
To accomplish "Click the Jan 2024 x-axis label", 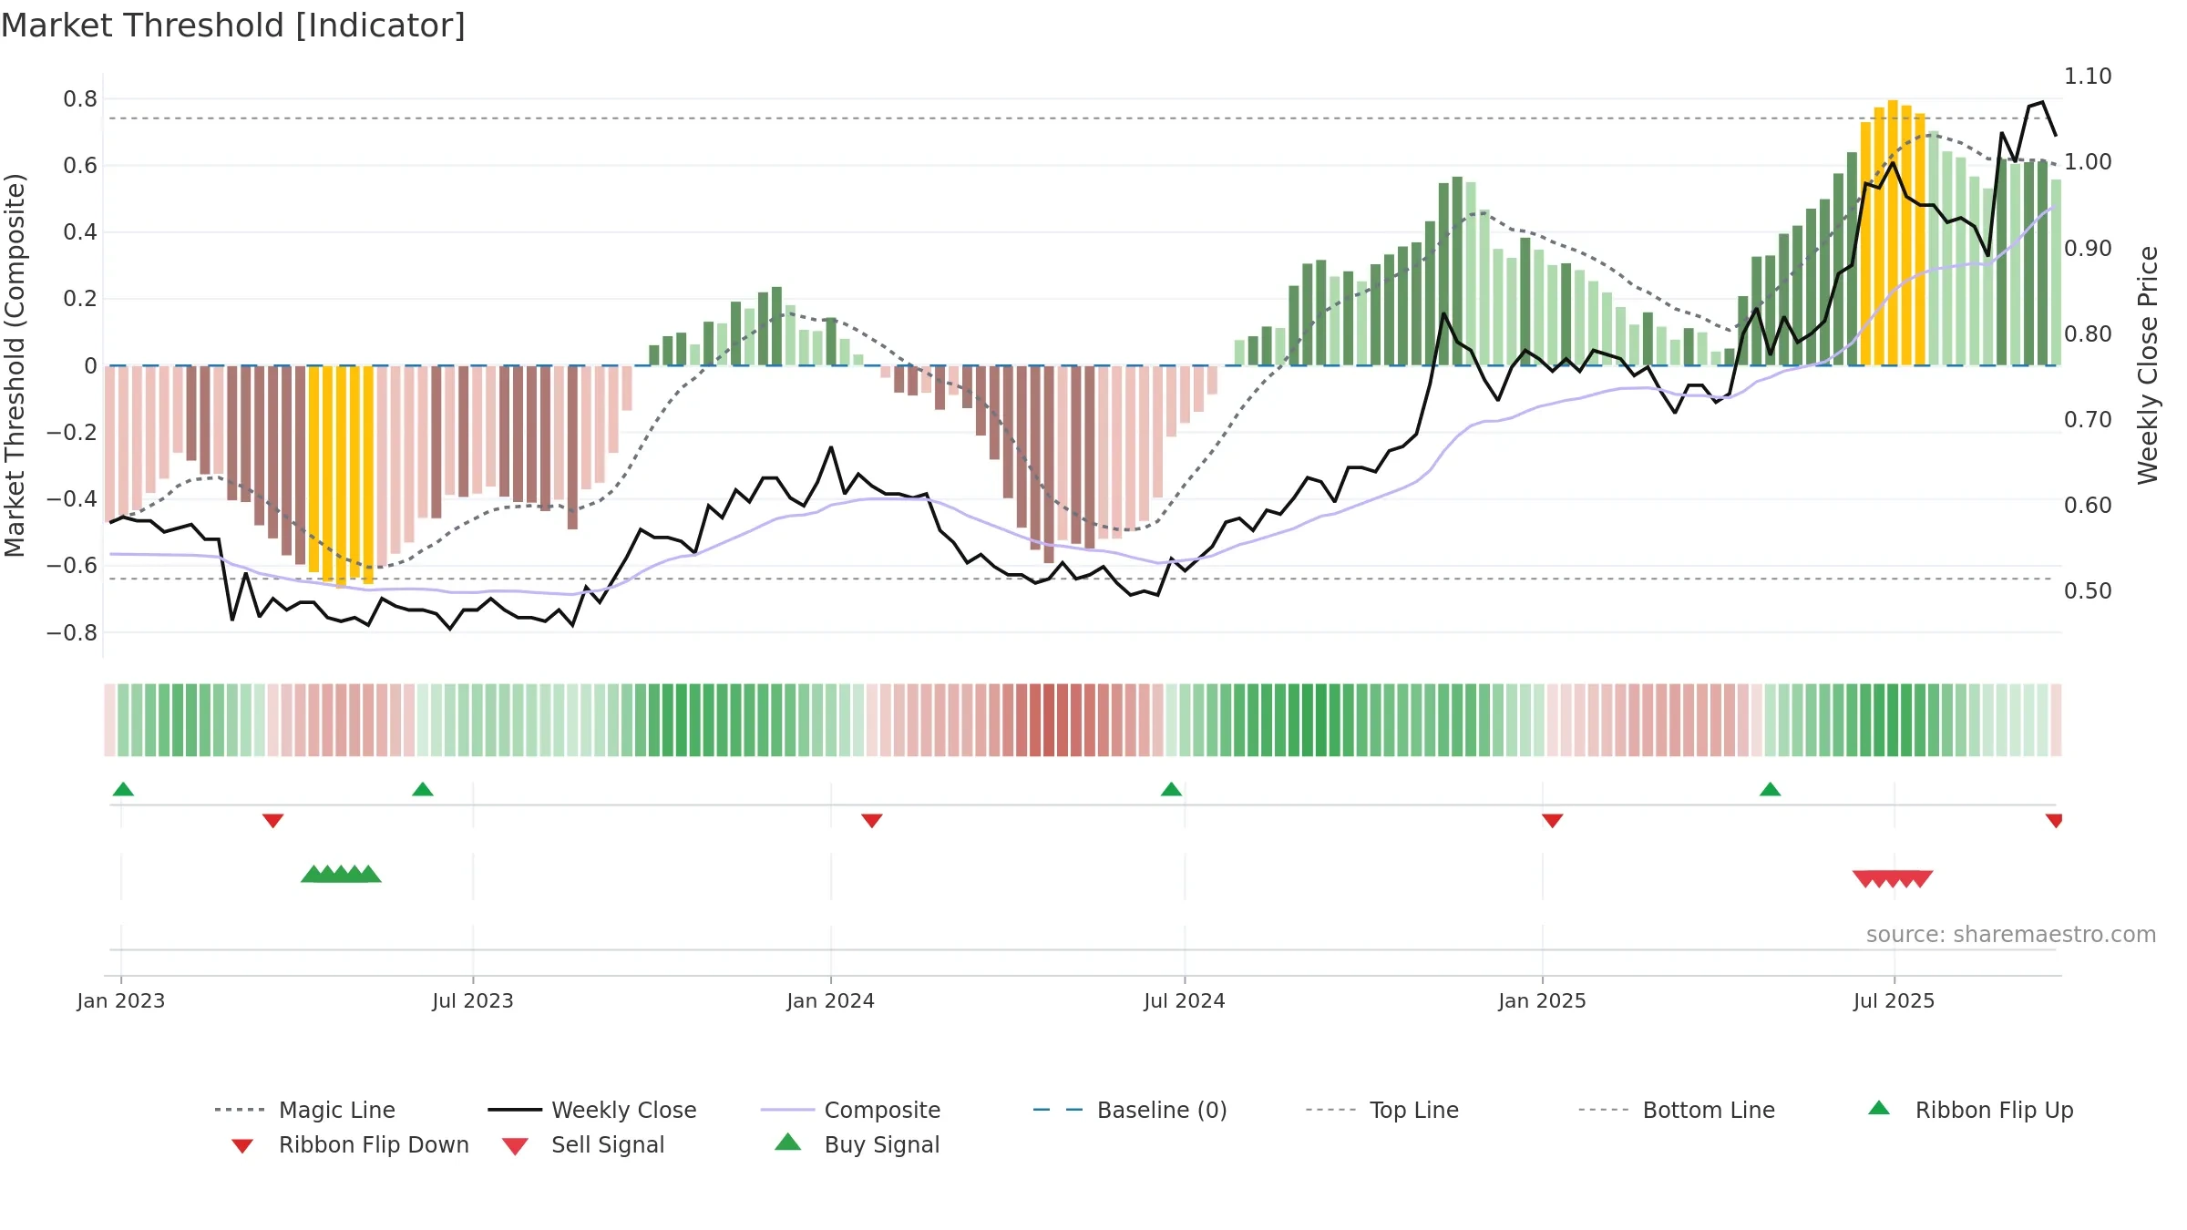I will pyautogui.click(x=831, y=1001).
